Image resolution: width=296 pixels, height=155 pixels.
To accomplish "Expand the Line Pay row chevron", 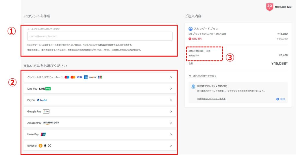I will (x=171, y=89).
